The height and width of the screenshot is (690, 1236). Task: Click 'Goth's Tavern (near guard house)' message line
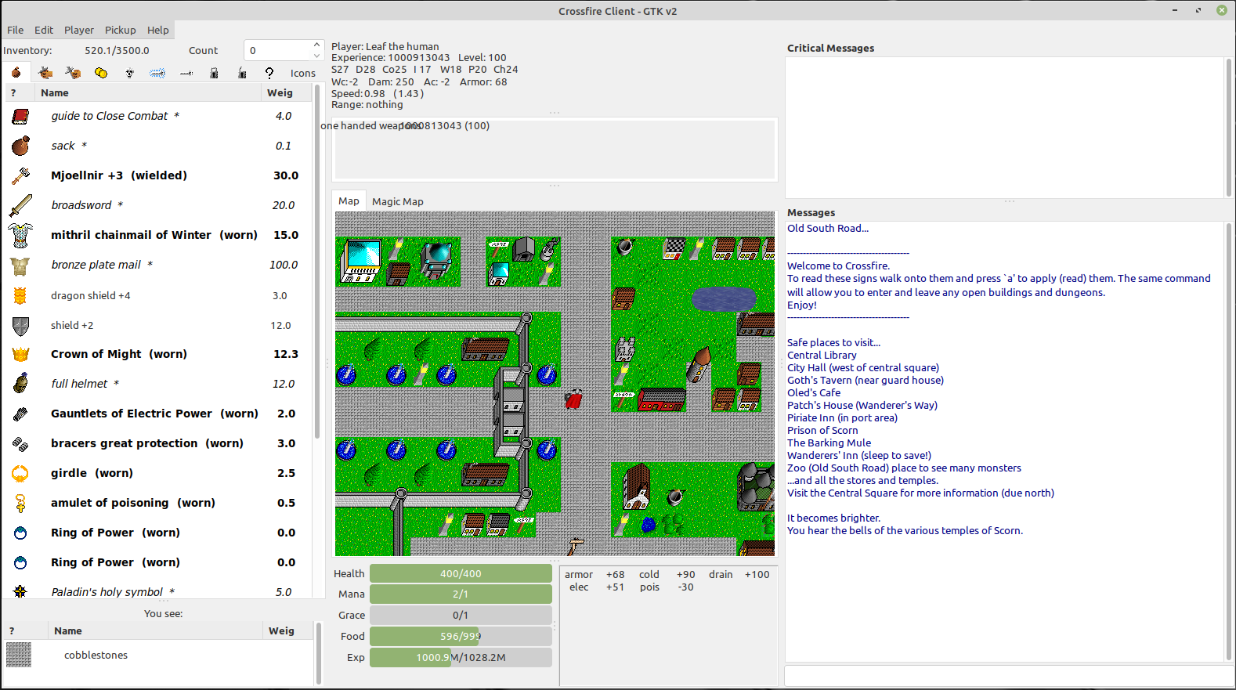tap(866, 380)
